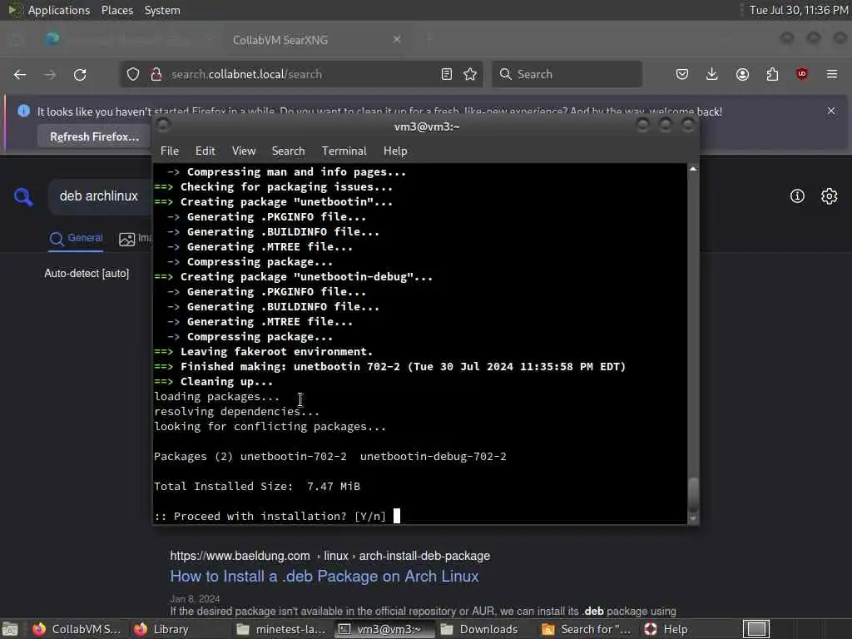Open Firefox hamburger application menu

pyautogui.click(x=832, y=74)
